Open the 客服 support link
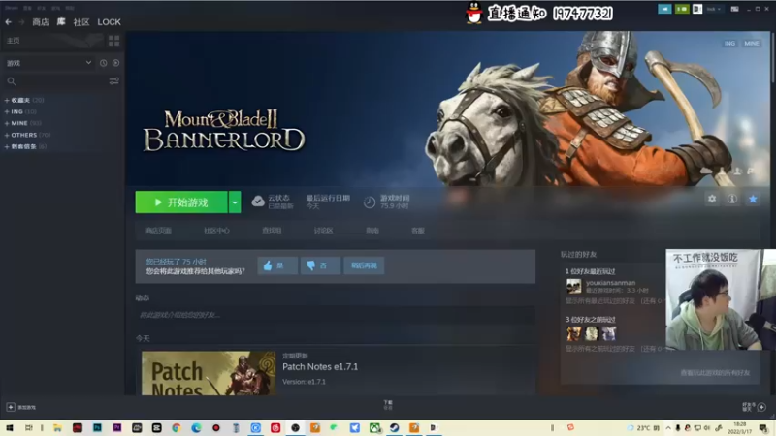 418,231
